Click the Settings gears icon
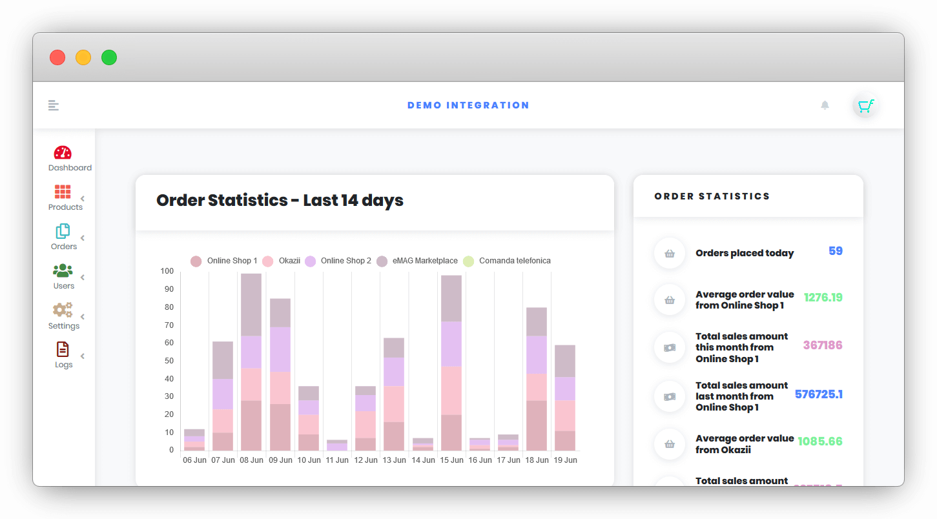This screenshot has height=519, width=937. pos(63,310)
